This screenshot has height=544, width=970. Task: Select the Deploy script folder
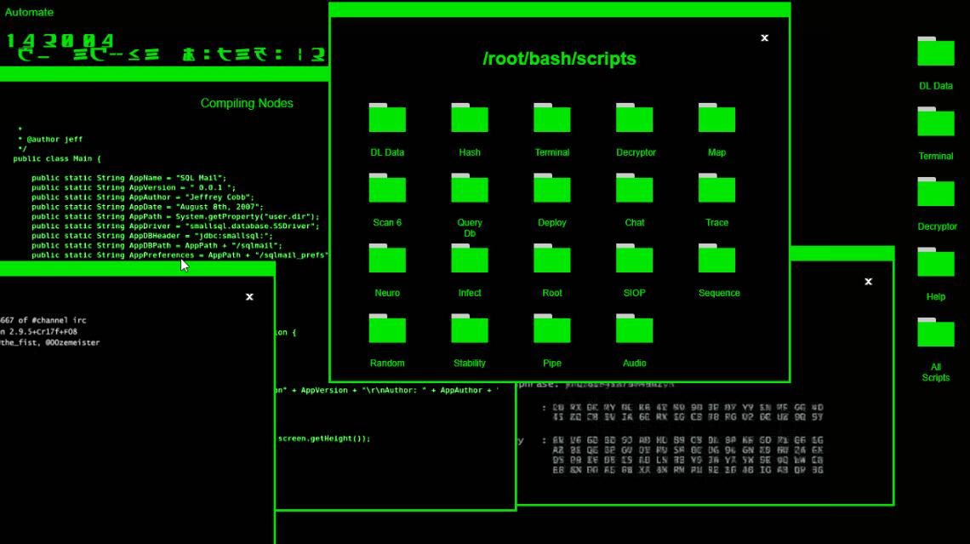click(552, 188)
